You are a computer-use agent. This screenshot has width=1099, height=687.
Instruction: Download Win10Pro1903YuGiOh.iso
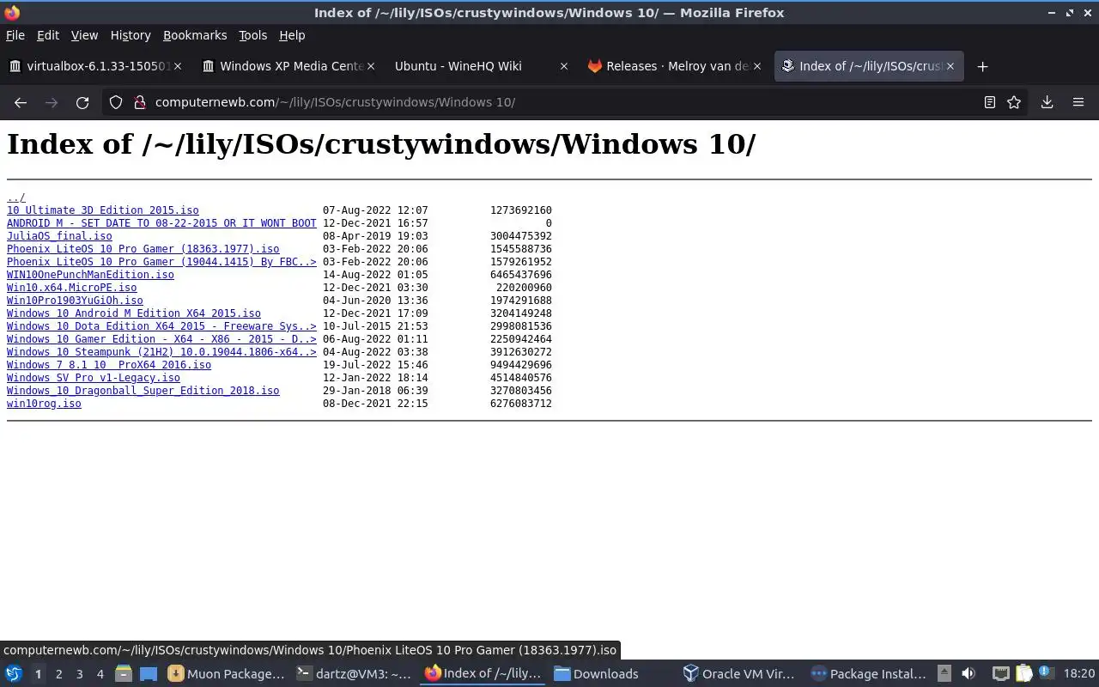click(75, 301)
